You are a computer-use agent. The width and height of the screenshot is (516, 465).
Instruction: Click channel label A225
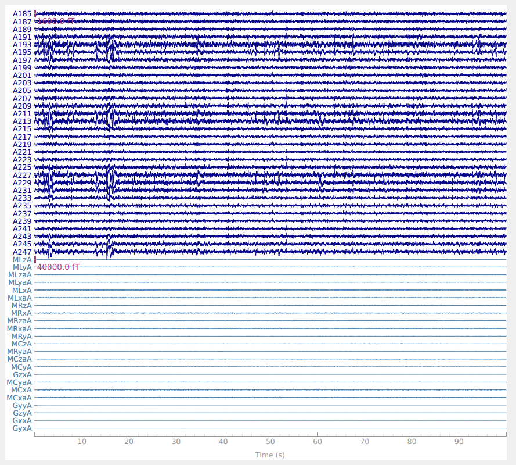click(x=22, y=167)
